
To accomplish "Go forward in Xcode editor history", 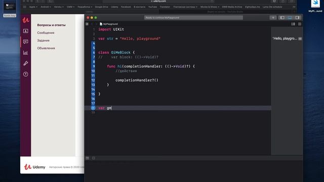I will coord(96,24).
